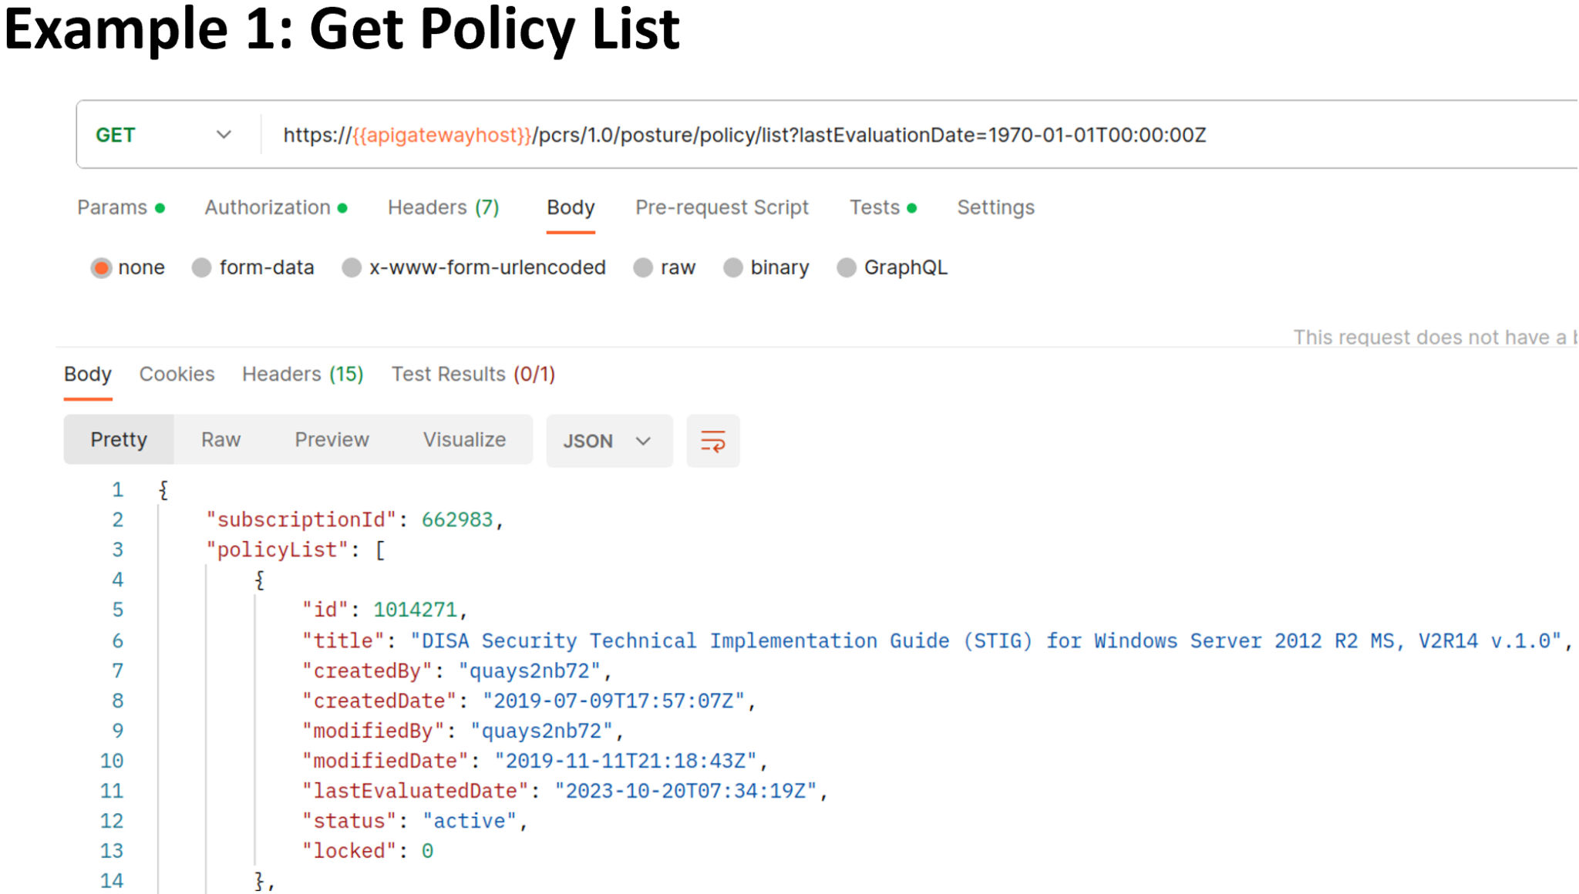Toggle word wrap in the response viewer
This screenshot has height=894, width=1579.
pyautogui.click(x=712, y=441)
